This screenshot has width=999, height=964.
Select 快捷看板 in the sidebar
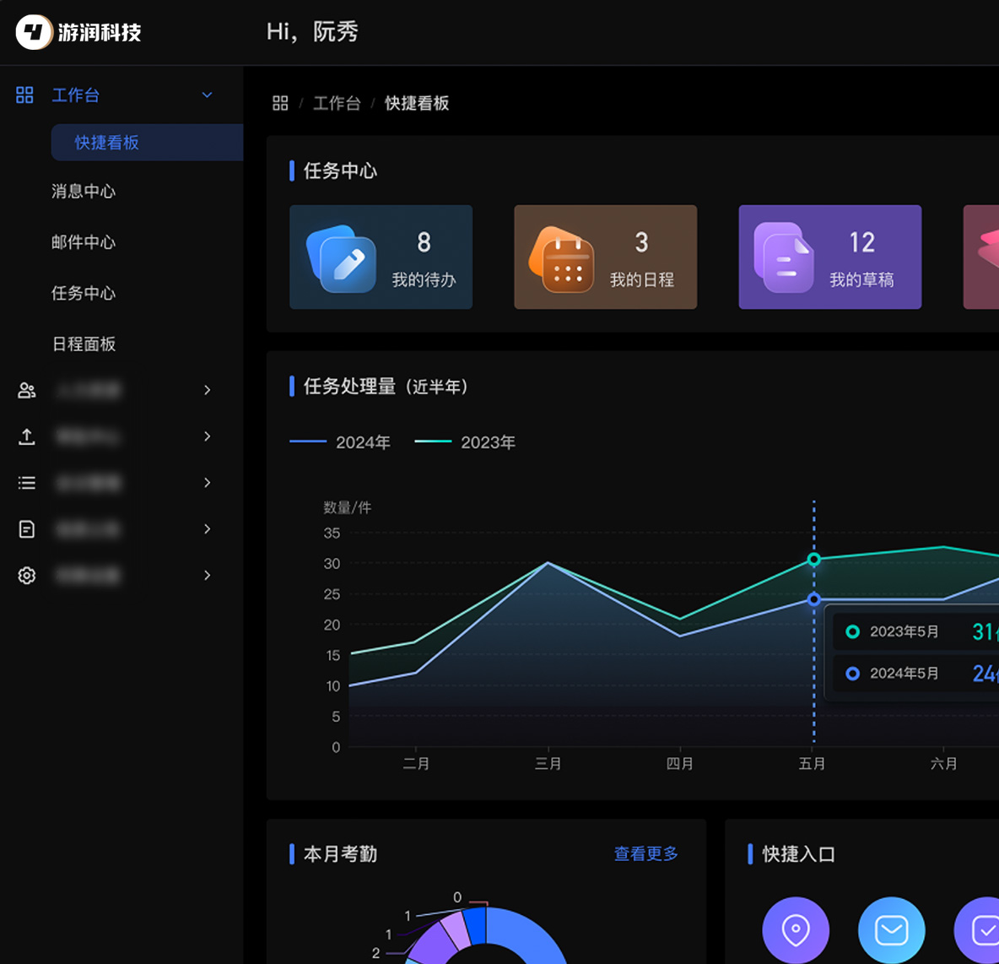(147, 142)
